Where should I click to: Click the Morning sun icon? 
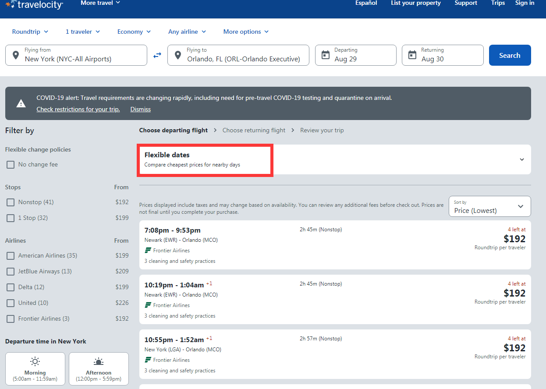click(35, 361)
